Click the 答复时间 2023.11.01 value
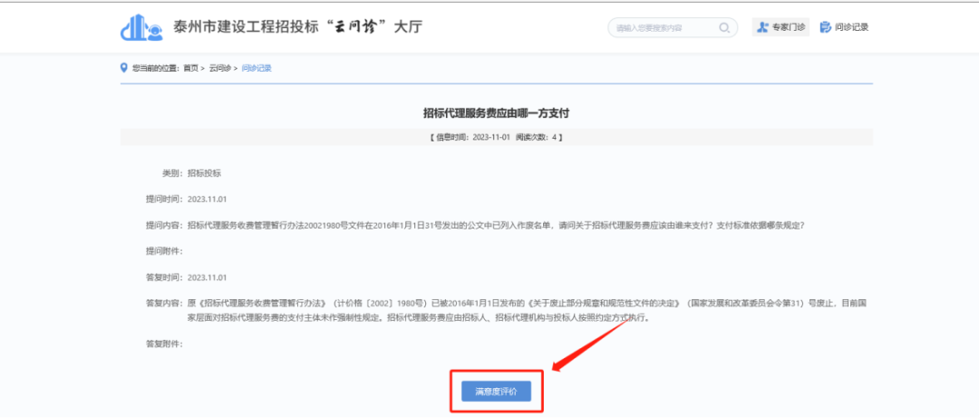979x418 pixels. 207,277
